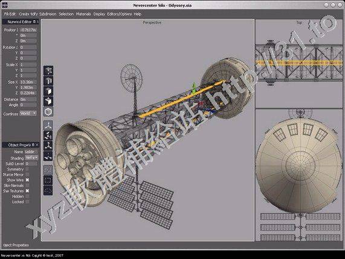345x259 pixels.
Task: Click the Size Z value field
Action: point(28,93)
